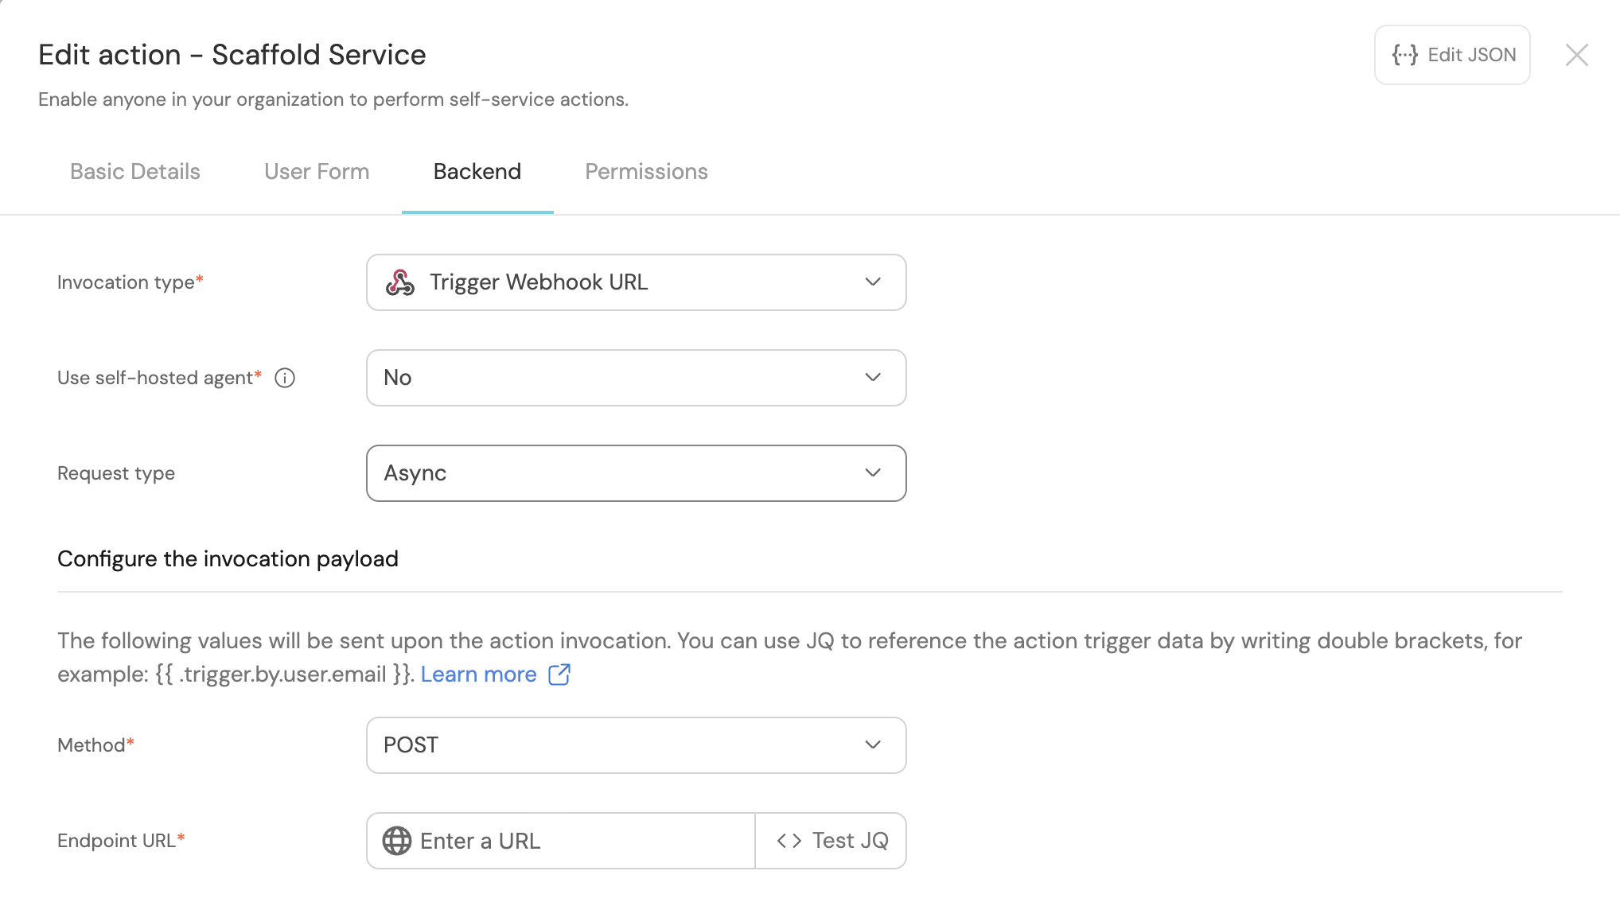
Task: Click the globe icon in Endpoint URL field
Action: [397, 841]
